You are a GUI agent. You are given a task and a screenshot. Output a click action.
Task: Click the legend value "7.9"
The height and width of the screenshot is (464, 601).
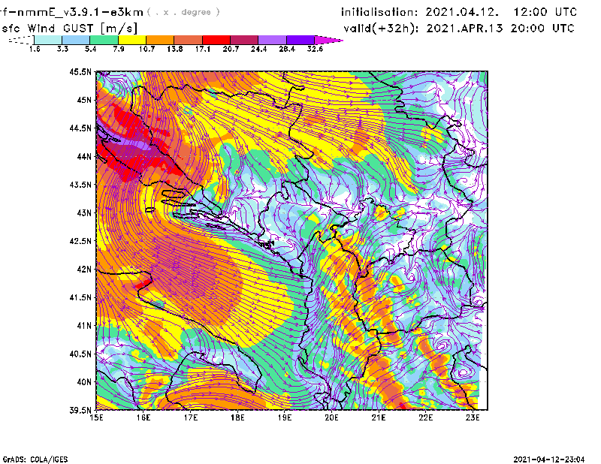click(x=119, y=49)
